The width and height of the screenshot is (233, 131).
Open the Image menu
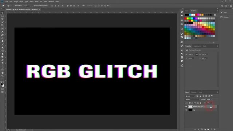16,1
